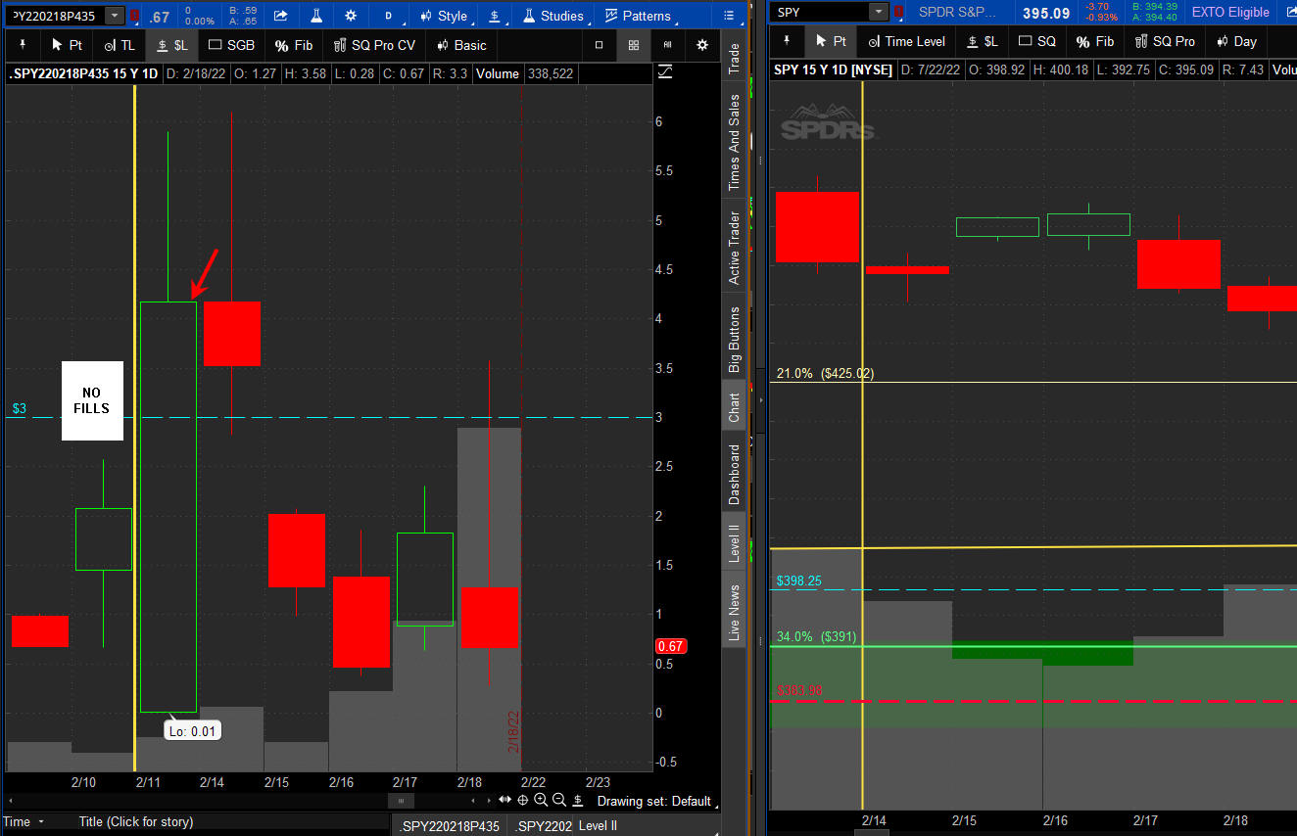Viewport: 1297px width, 836px height.
Task: Select the $L price level tool, left chart
Action: (172, 45)
